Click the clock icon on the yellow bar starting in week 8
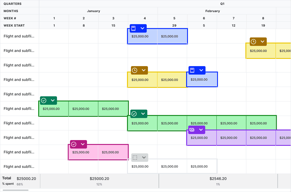This screenshot has width=291, height=192. (253, 42)
